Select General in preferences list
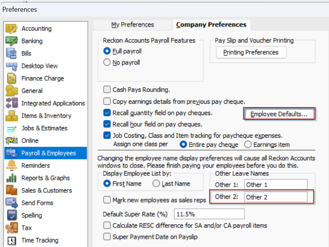 pyautogui.click(x=32, y=91)
